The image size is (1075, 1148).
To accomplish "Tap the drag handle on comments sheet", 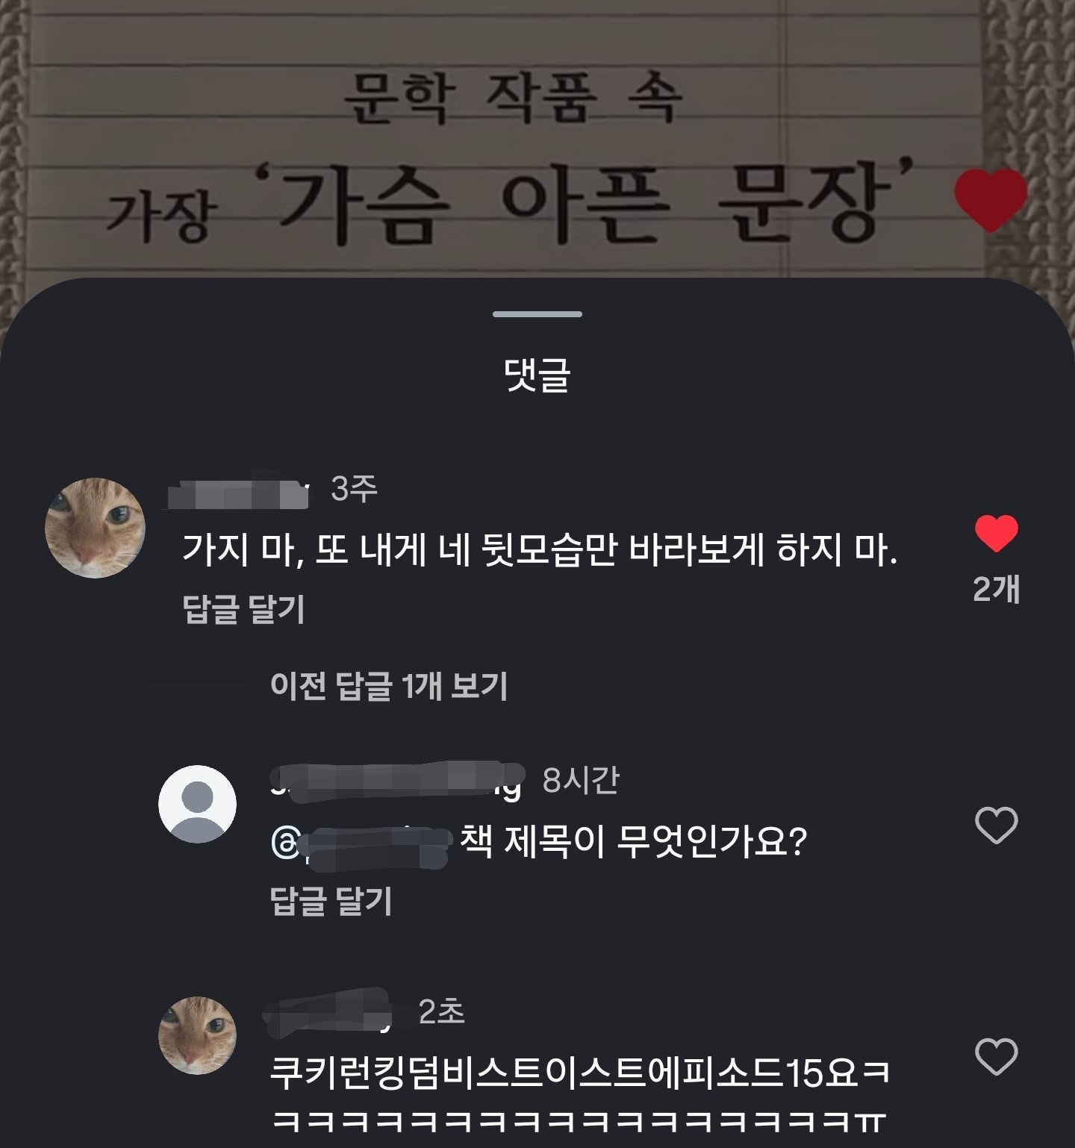I will click(537, 314).
